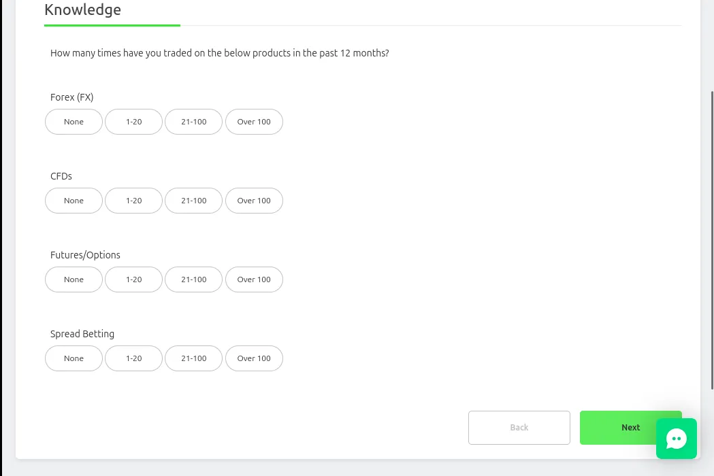Select None for CFDs

coord(74,201)
